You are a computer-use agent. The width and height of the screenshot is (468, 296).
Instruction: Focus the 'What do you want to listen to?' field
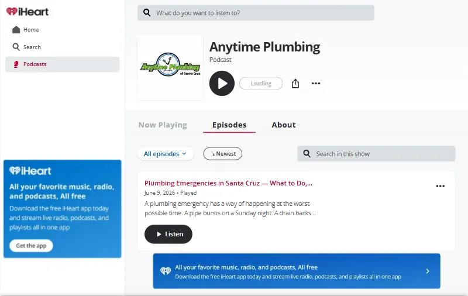coord(256,13)
